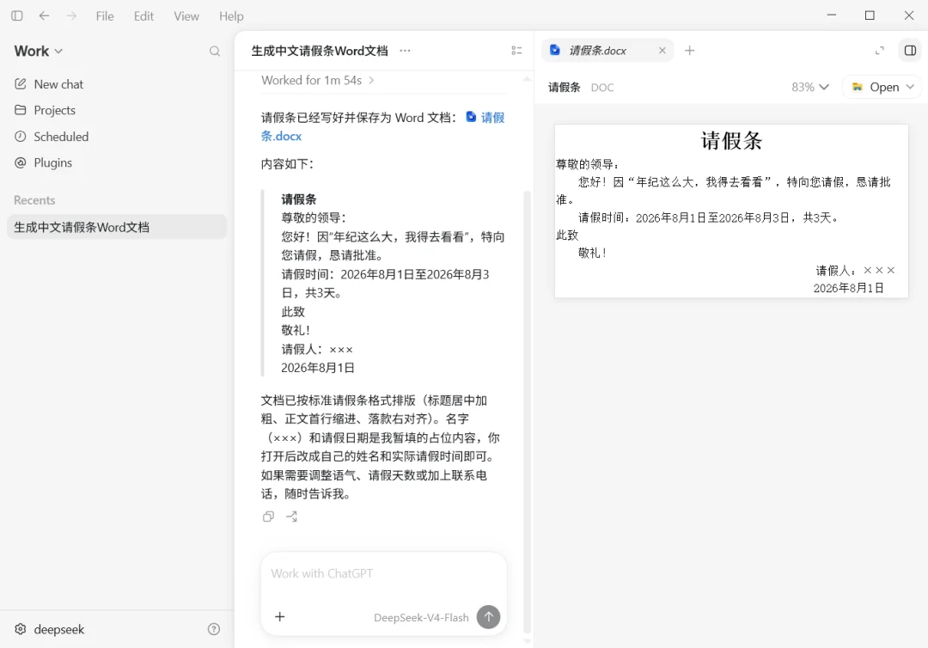Go back with the left arrow
The height and width of the screenshot is (648, 928).
pos(45,16)
